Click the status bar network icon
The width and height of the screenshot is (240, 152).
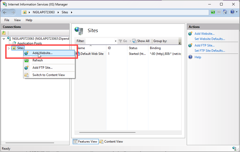click(x=234, y=148)
